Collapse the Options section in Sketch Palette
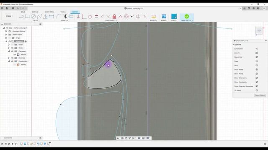Image resolution: width=268 pixels, height=150 pixels. point(234,45)
